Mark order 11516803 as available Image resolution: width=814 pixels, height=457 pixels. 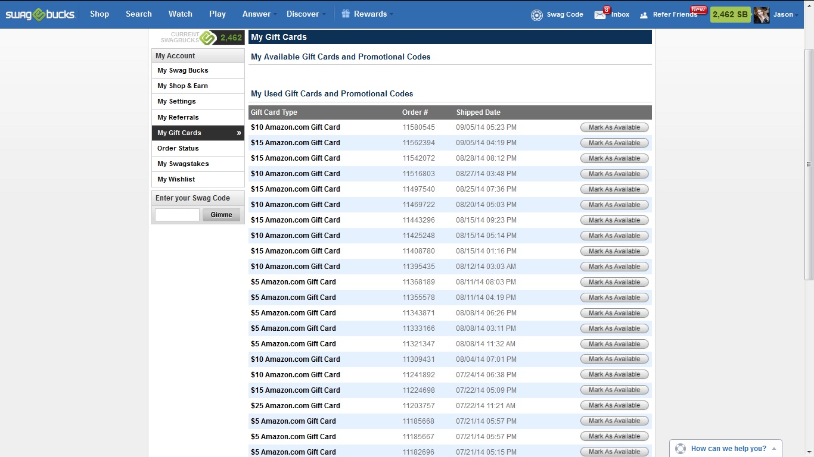(614, 174)
